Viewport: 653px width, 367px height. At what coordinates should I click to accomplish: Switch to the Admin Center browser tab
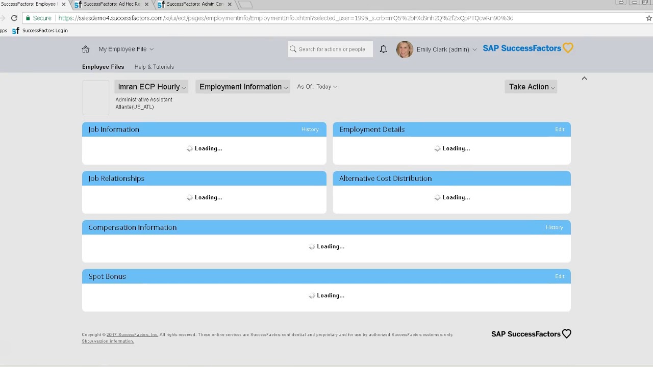click(194, 4)
